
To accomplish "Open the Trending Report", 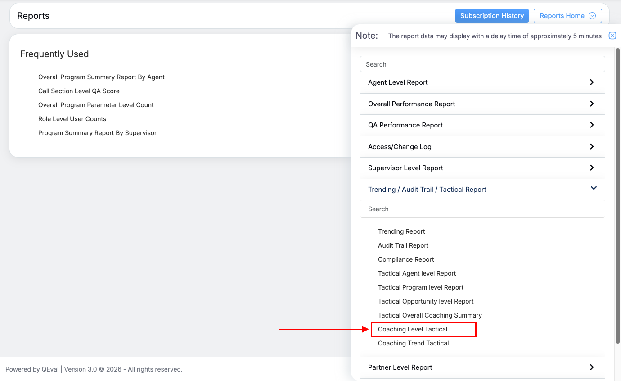I will [401, 231].
